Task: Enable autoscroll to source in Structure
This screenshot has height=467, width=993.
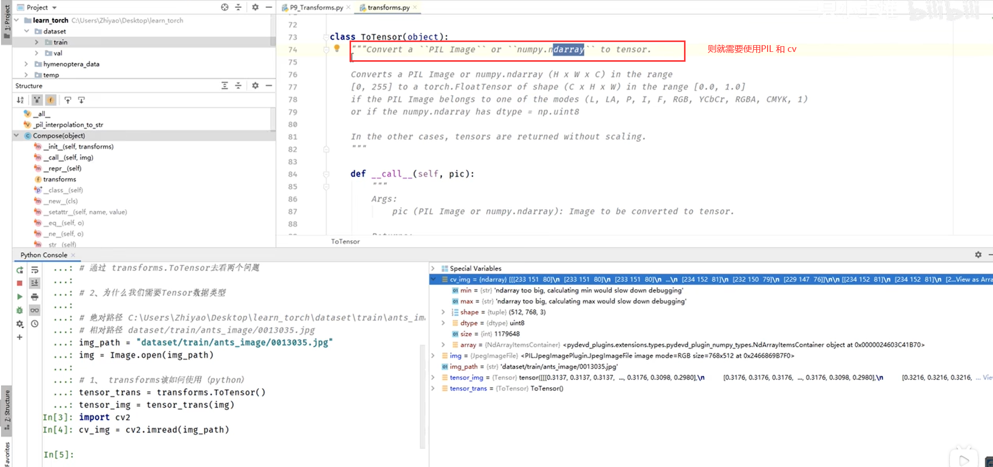Action: pos(68,100)
